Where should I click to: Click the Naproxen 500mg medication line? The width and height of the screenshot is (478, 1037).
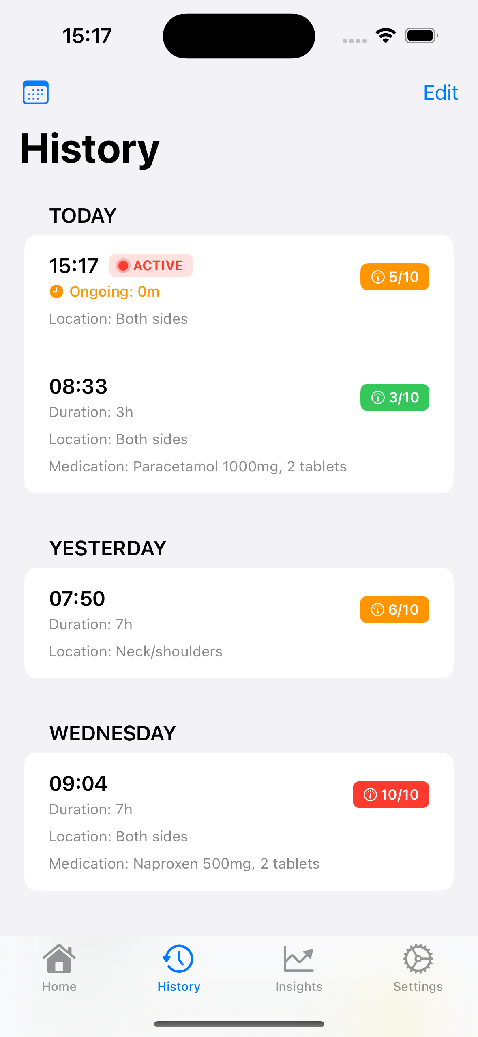[x=184, y=864]
